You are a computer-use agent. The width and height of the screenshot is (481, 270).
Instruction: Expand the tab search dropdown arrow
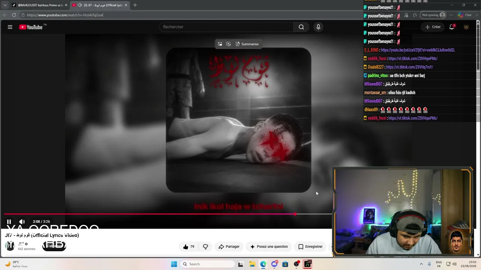[5, 5]
